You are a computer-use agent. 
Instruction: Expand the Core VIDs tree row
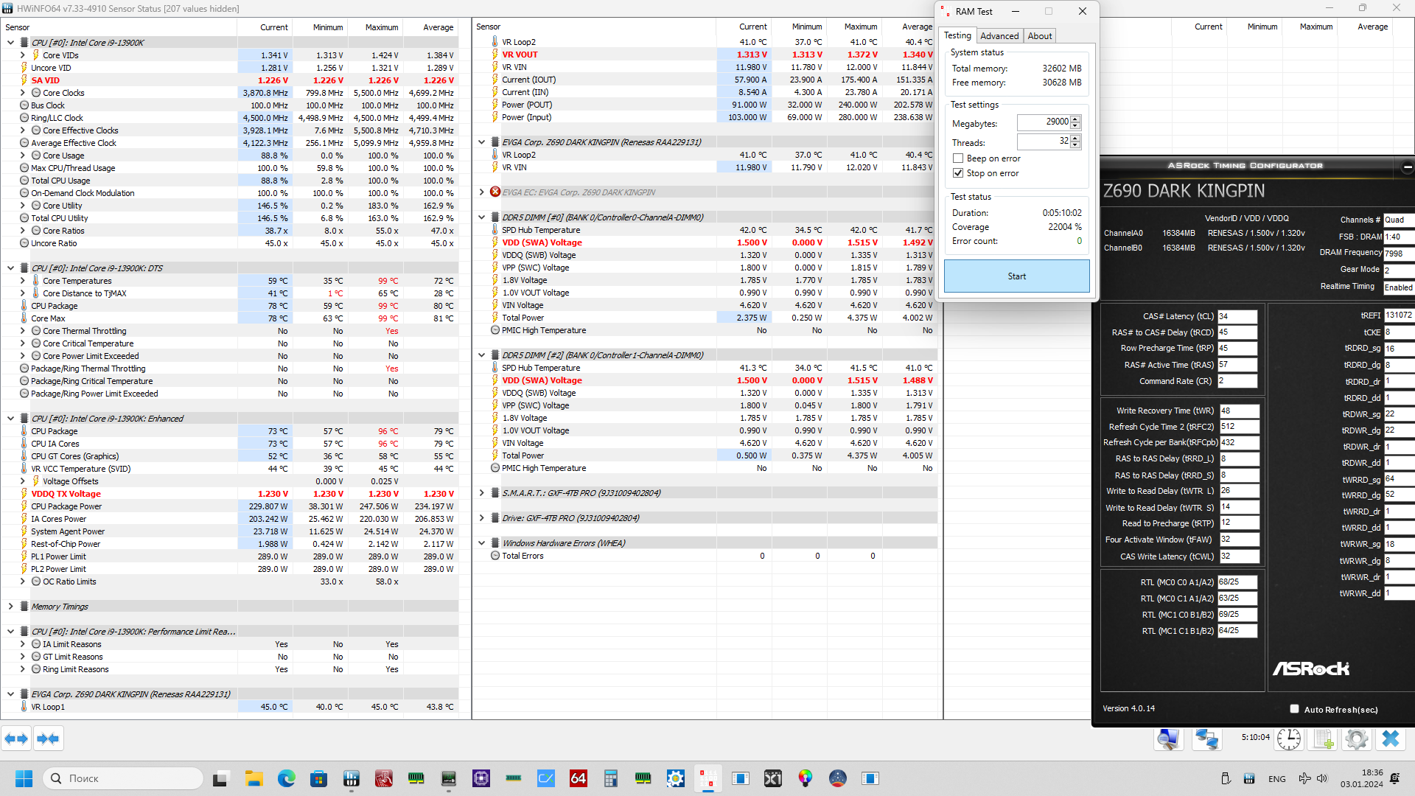coord(23,55)
